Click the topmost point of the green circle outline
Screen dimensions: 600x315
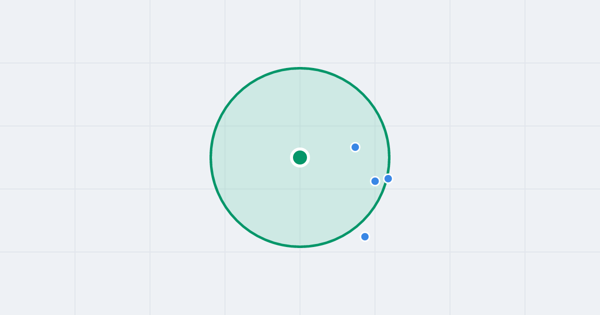click(x=300, y=68)
